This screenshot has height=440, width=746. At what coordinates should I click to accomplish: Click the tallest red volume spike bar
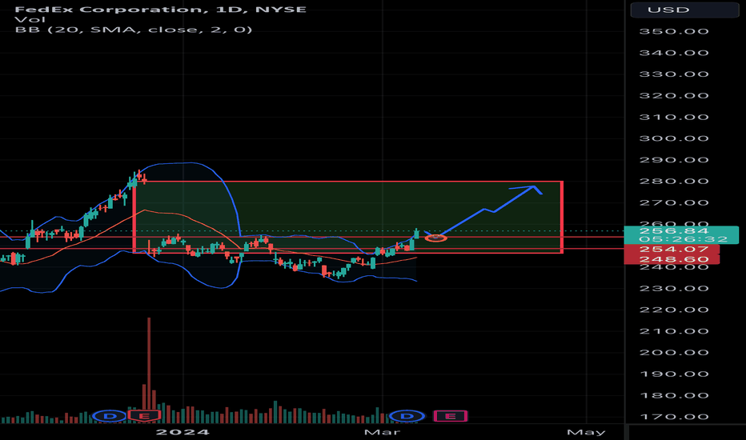[x=149, y=364]
